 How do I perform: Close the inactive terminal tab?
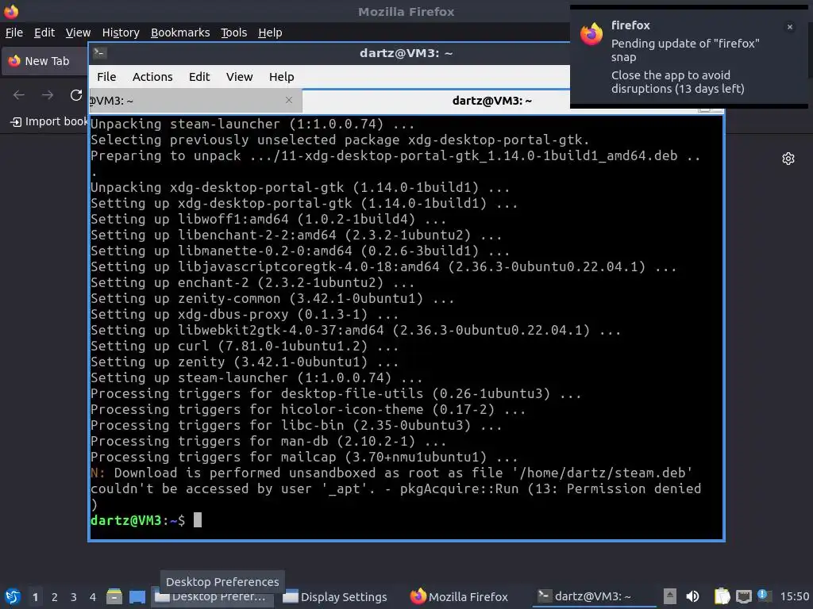[289, 100]
